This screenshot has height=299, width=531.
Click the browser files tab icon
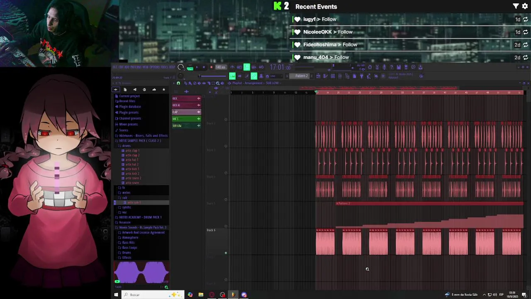125,90
